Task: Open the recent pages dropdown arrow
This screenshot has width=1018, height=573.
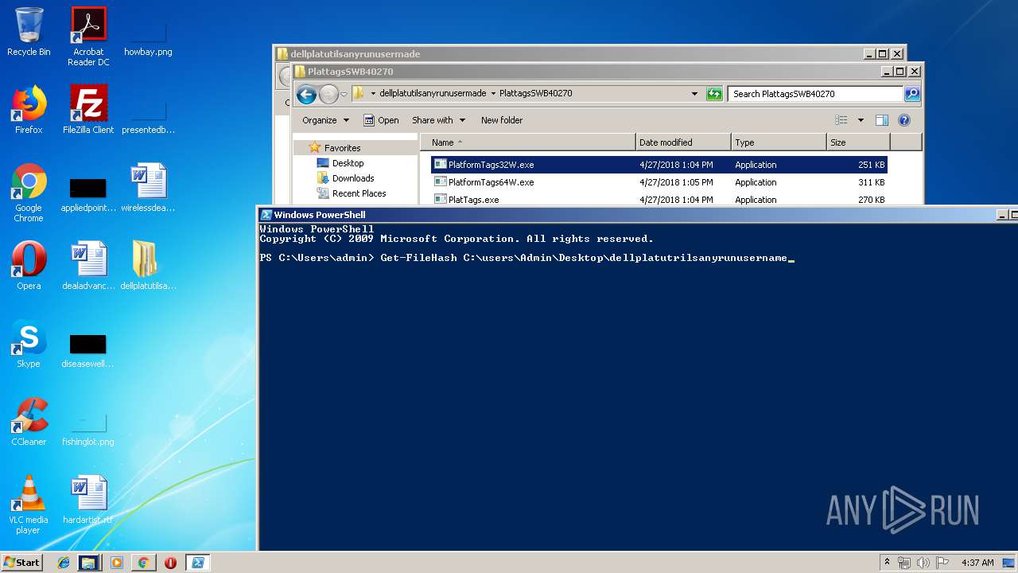Action: point(344,94)
